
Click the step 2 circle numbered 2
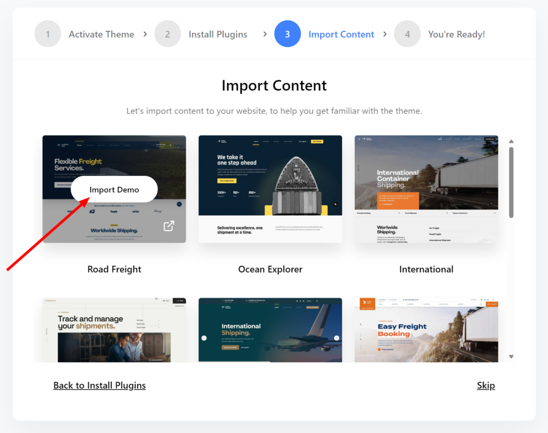tap(169, 34)
